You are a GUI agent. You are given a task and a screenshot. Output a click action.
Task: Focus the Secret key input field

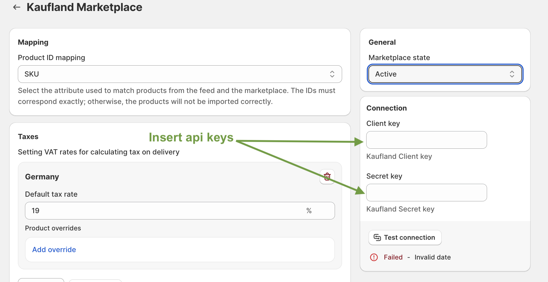coord(427,193)
